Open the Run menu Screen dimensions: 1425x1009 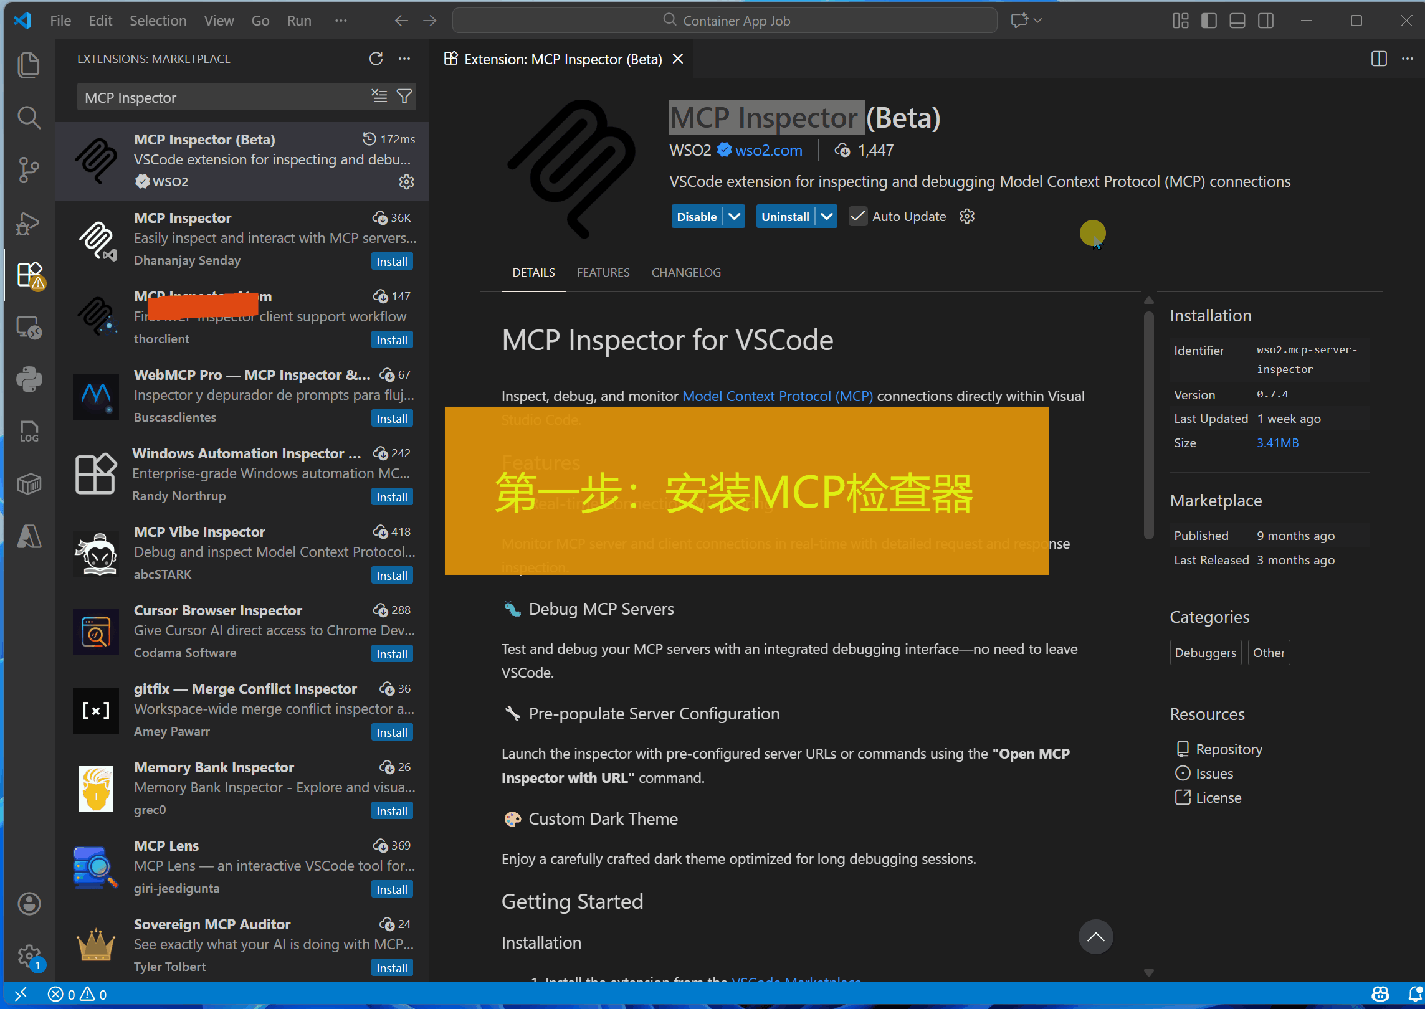(x=299, y=21)
